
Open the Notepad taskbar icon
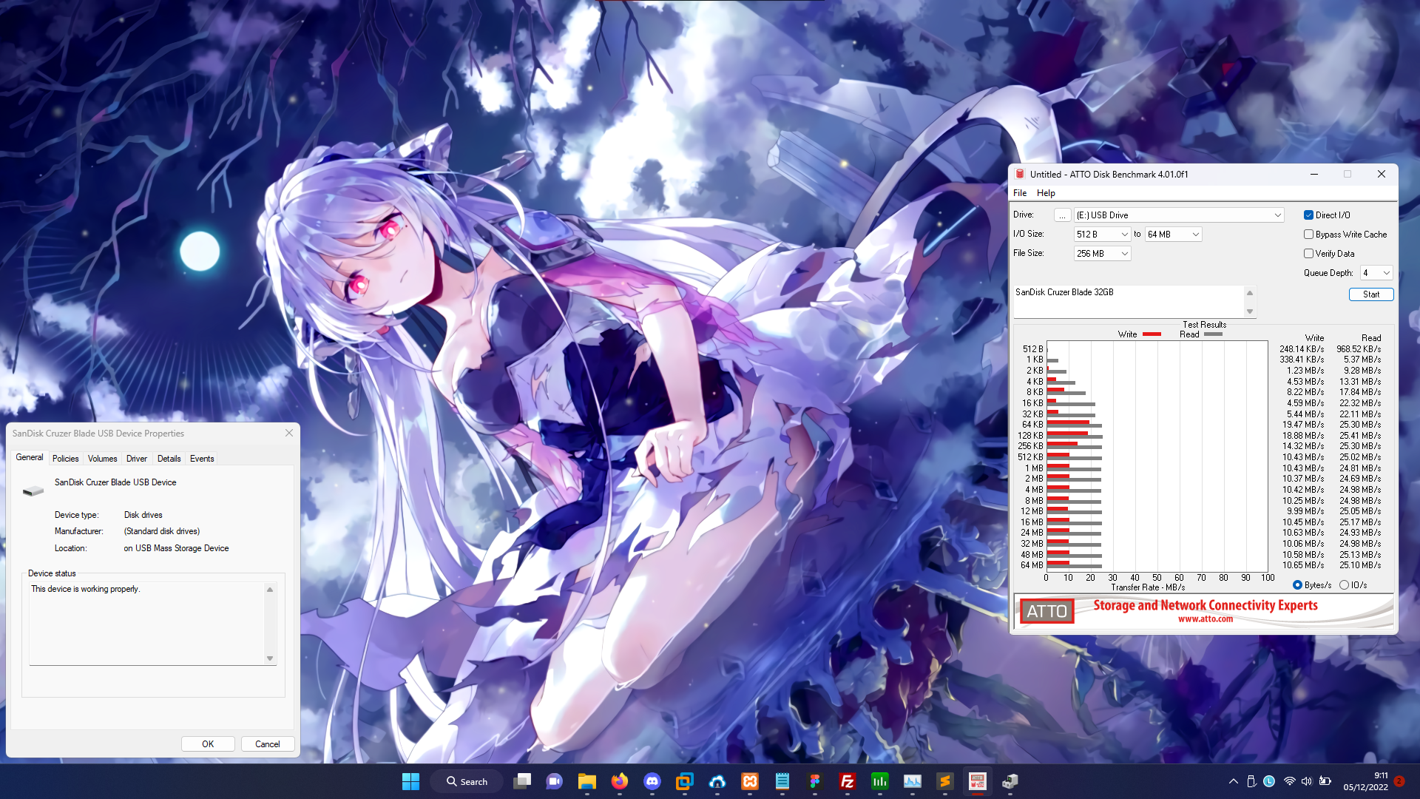tap(782, 781)
